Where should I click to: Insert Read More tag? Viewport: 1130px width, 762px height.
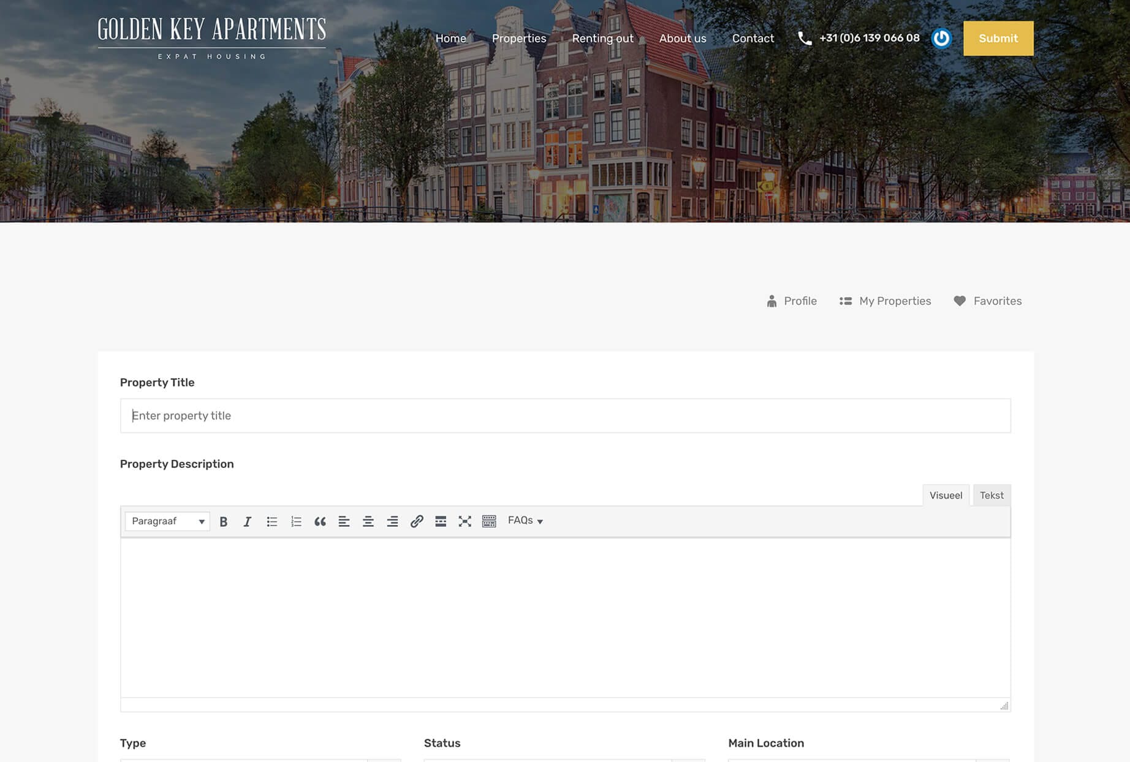pos(441,521)
